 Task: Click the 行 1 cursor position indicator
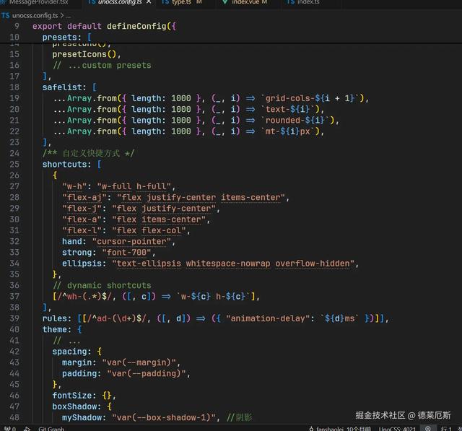(x=446, y=428)
